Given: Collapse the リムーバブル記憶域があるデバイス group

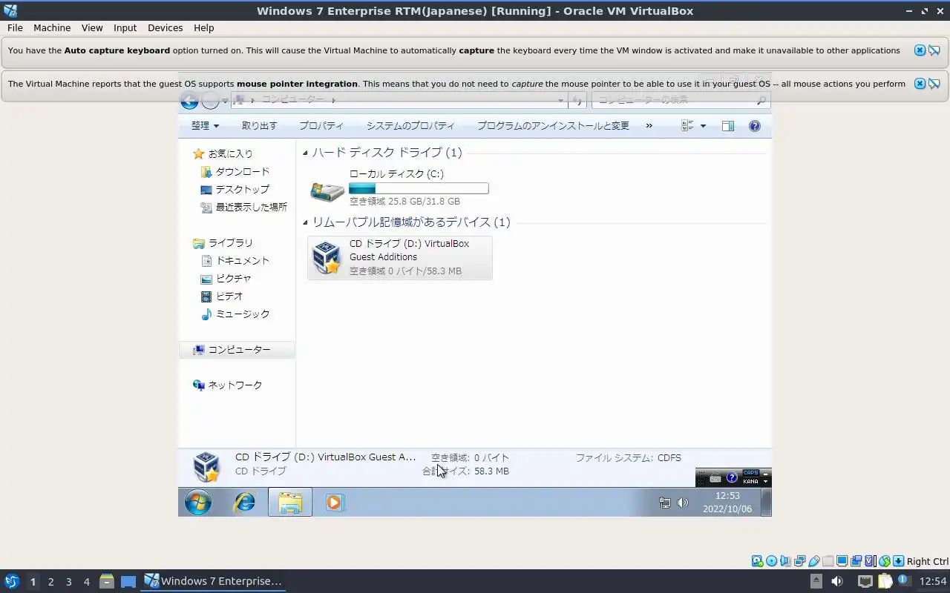Looking at the screenshot, I should coord(305,222).
